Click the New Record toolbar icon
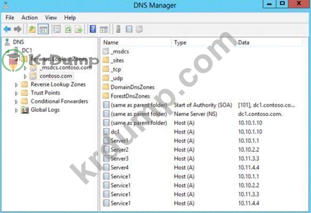 coord(129,29)
